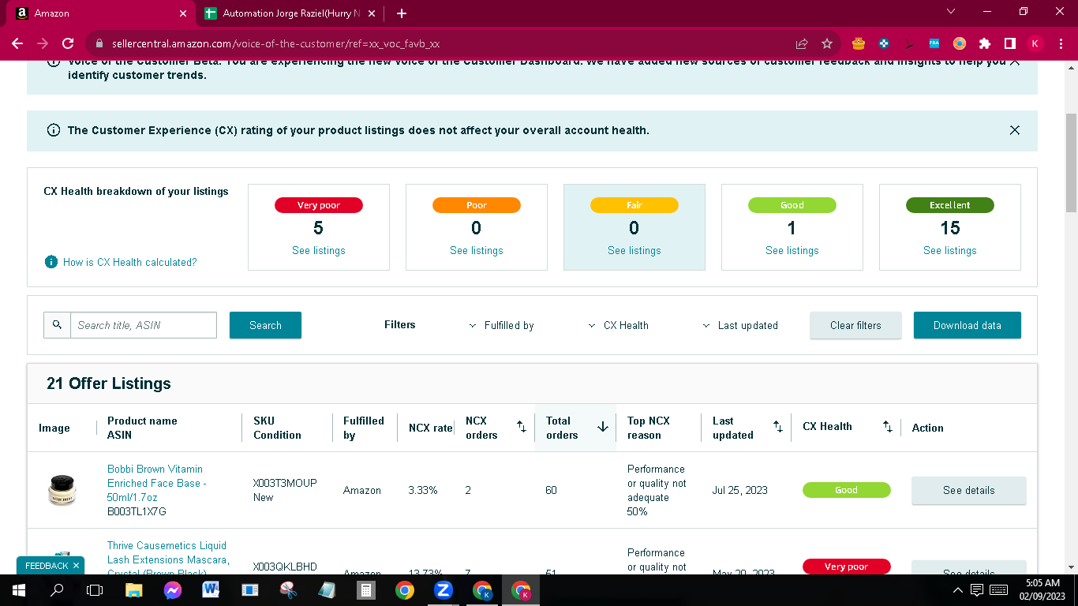
Task: Click the green Good CX Health badge
Action: 846,490
